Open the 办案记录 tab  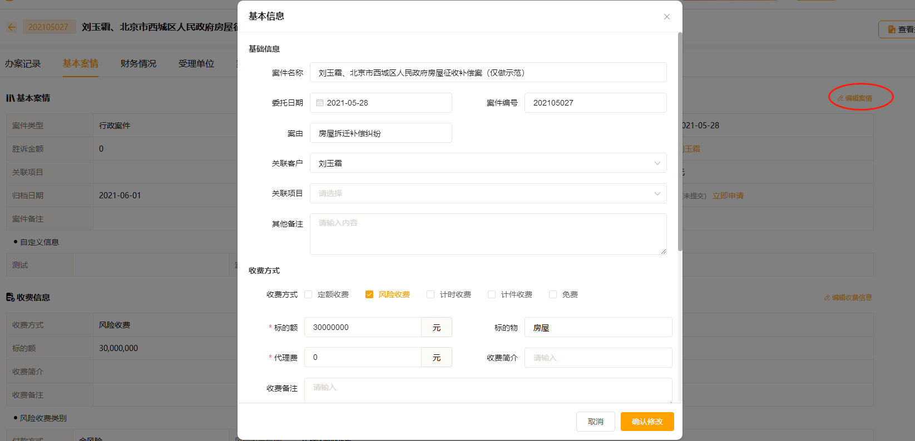click(x=23, y=64)
